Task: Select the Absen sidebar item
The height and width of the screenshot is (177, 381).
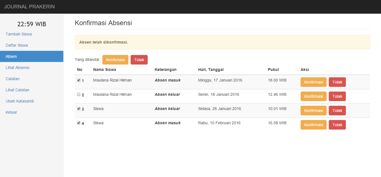Action: pos(11,56)
